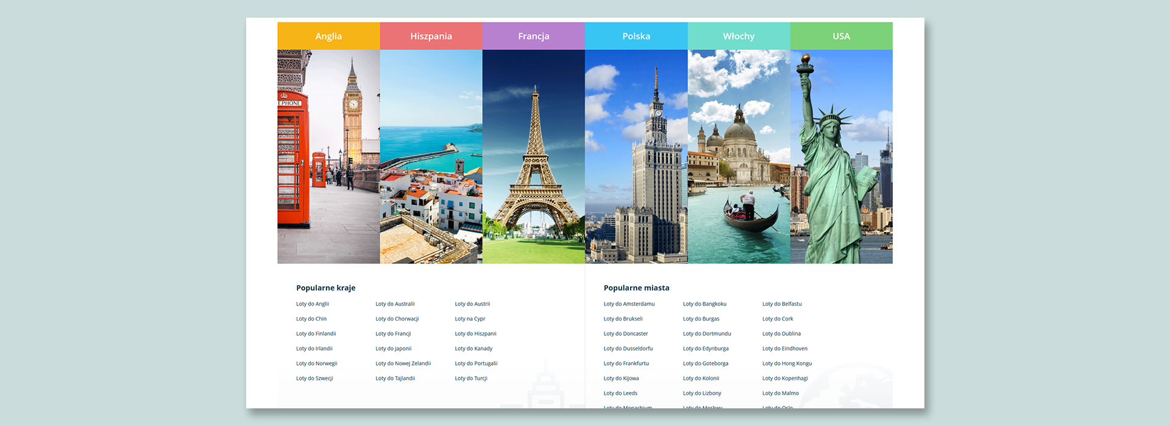Click the Popularne kraje heading
The image size is (1170, 426).
tap(325, 288)
